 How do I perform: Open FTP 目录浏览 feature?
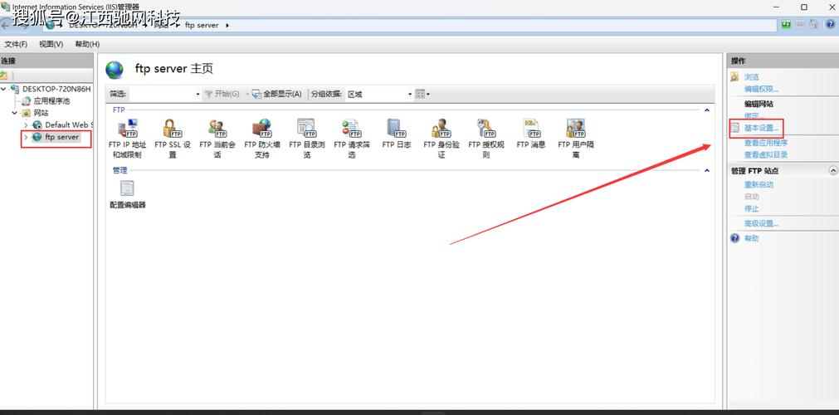[306, 129]
